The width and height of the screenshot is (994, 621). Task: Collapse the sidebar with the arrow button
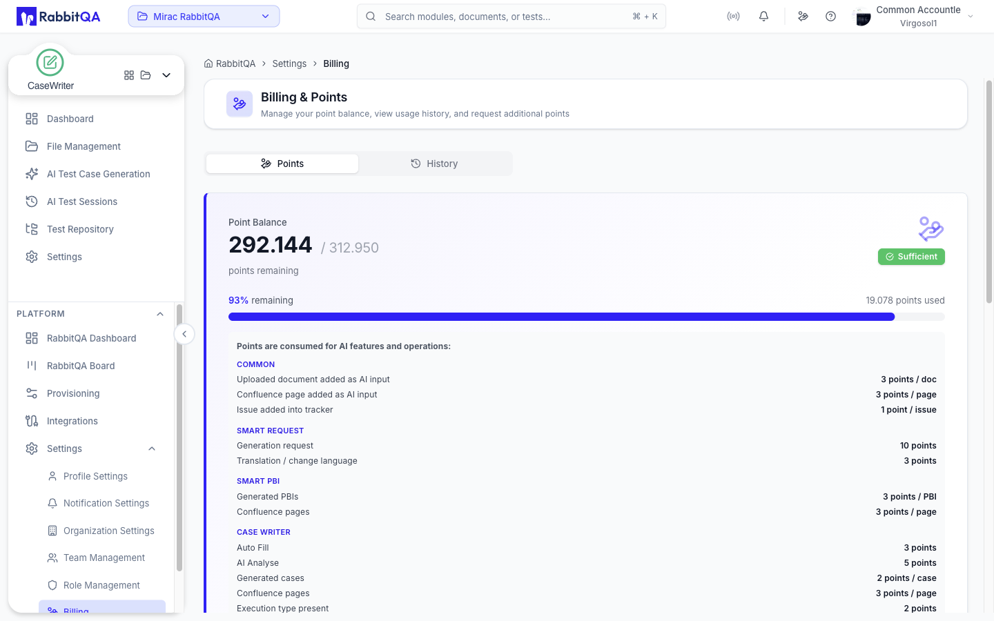coord(184,334)
